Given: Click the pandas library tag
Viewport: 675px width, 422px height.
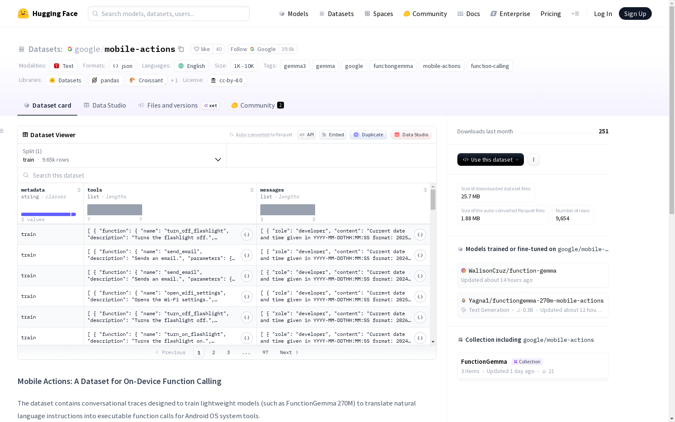Looking at the screenshot, I should pos(105,80).
